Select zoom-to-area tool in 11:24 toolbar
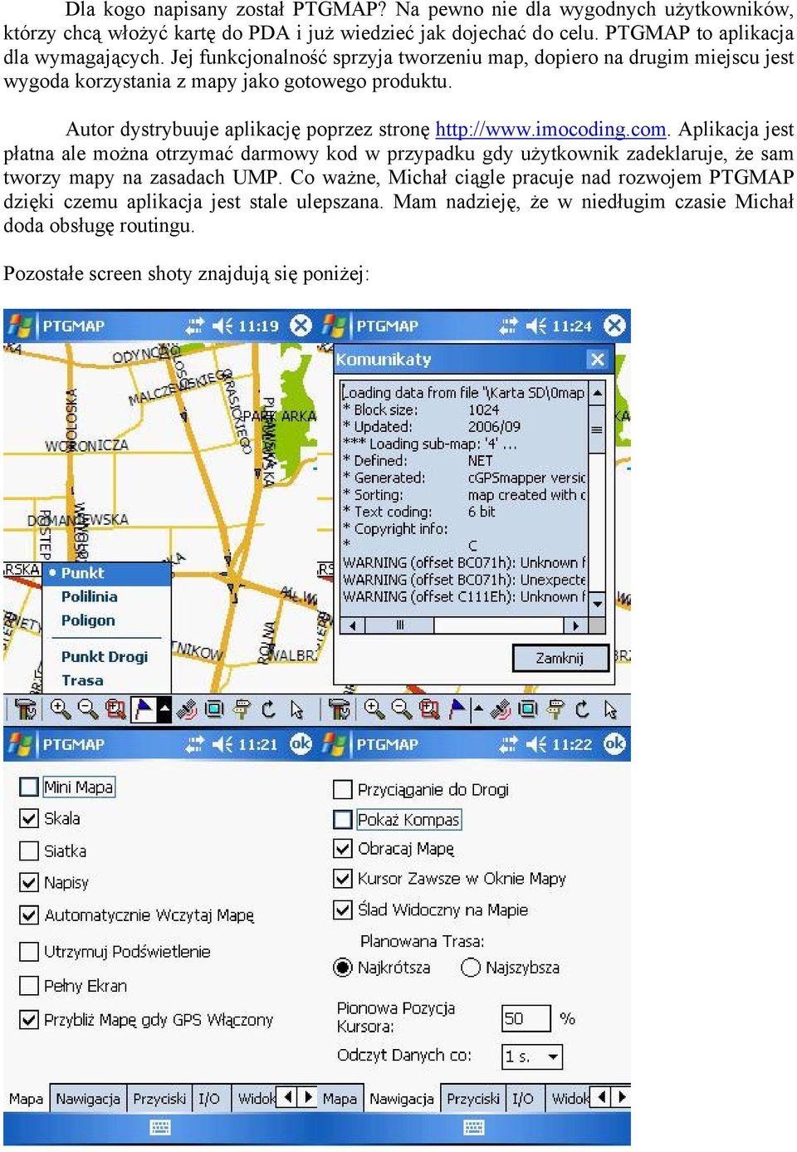This screenshot has width=797, height=1152. tap(428, 708)
